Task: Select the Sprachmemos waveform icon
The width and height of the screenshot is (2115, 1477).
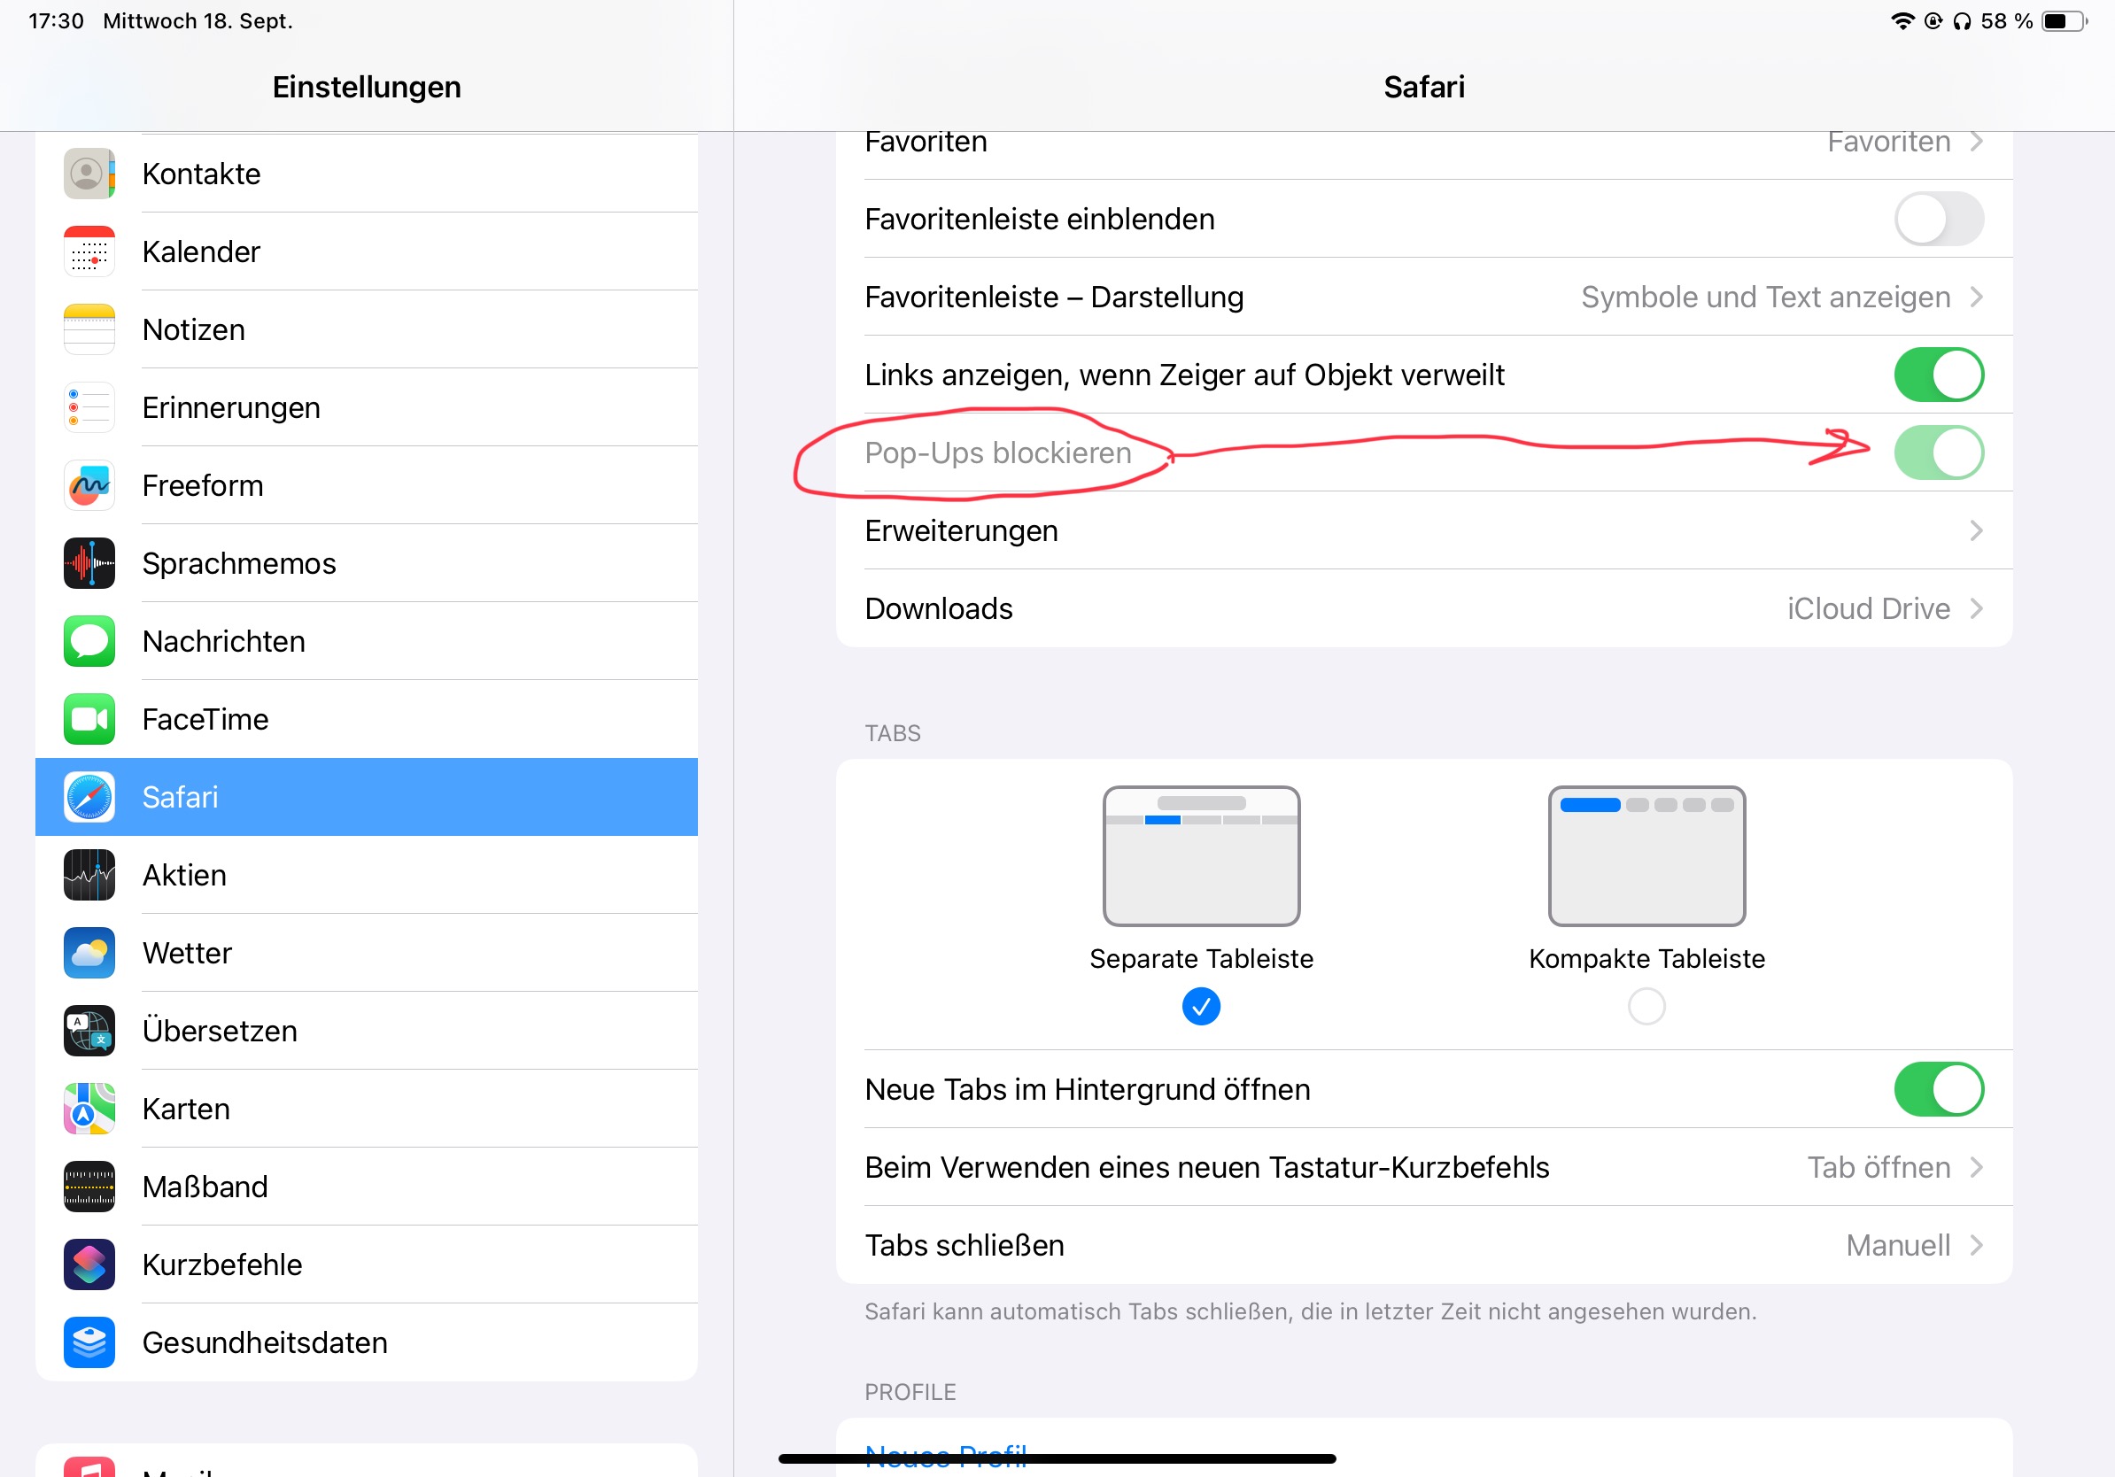Action: coord(89,563)
